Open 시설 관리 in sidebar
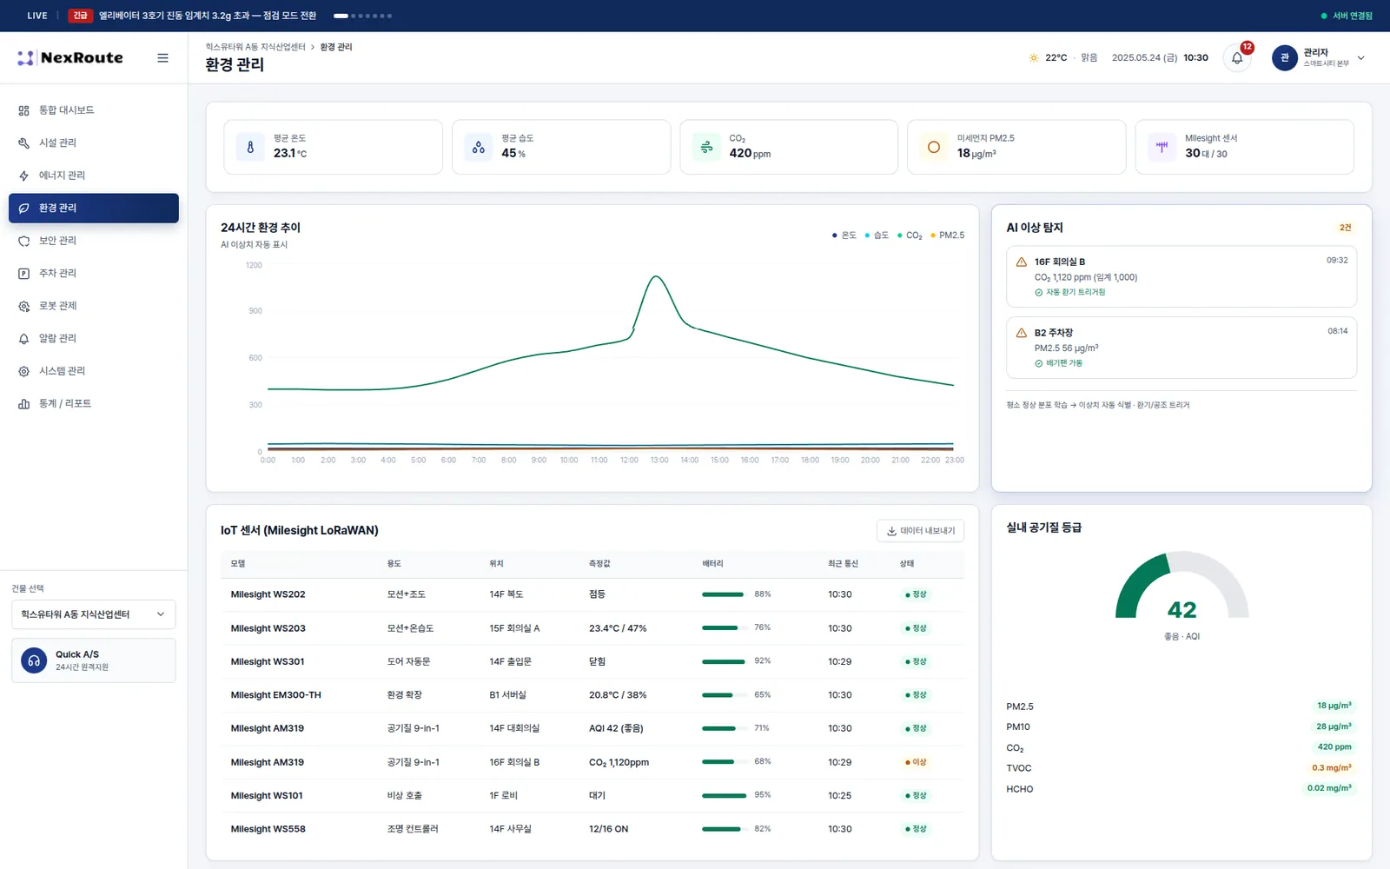Viewport: 1390px width, 869px height. pyautogui.click(x=94, y=143)
